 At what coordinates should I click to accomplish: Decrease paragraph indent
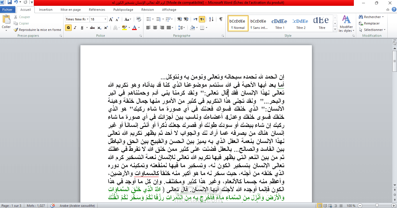point(179,20)
